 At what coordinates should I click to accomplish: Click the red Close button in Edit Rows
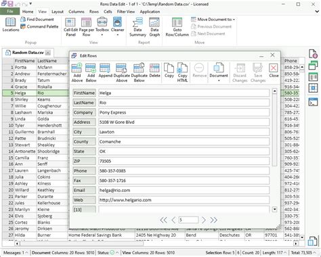point(274,70)
